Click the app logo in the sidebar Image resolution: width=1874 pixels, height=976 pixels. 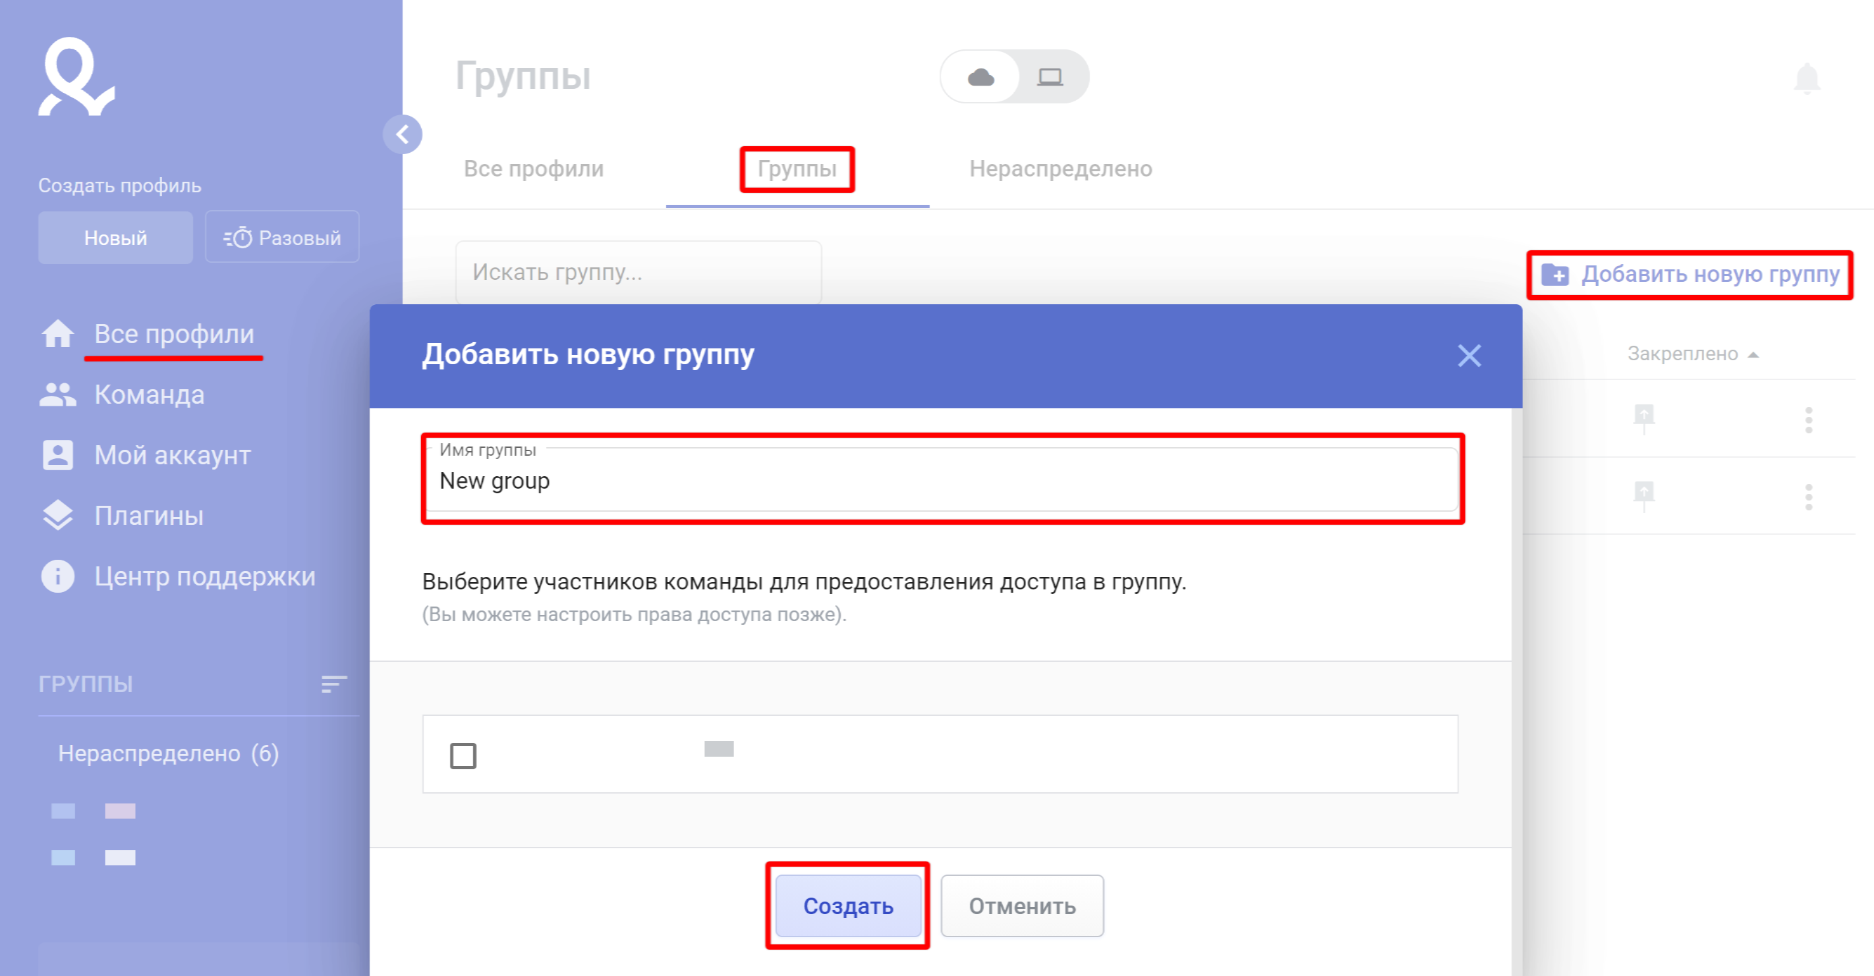click(76, 77)
